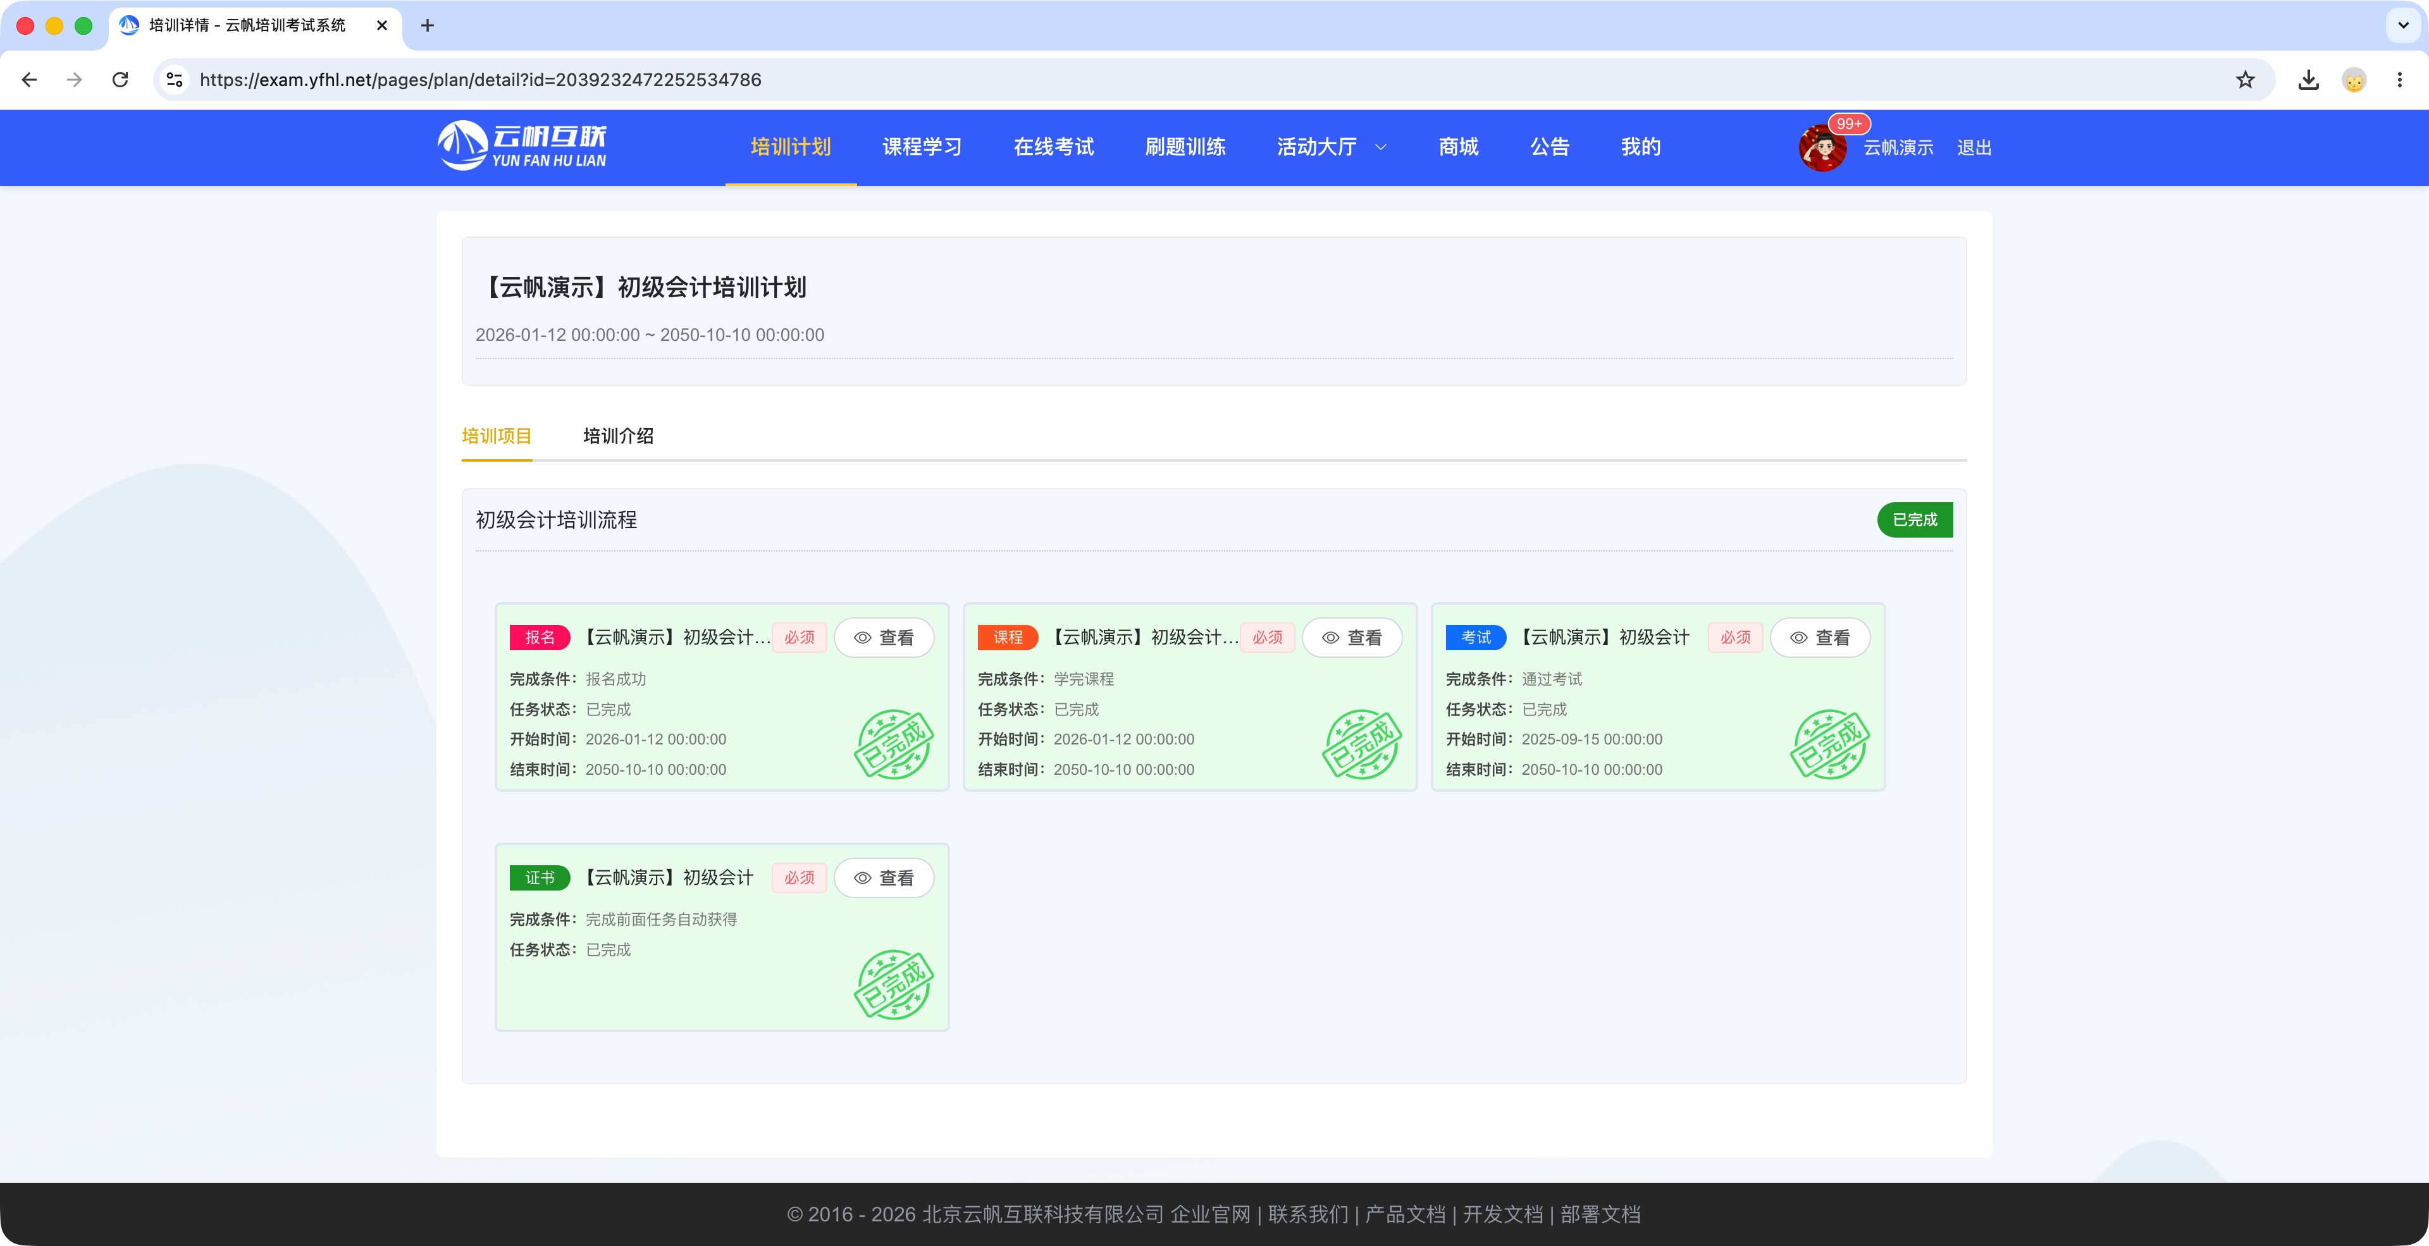Click the user avatar with 99+ badge
Image resolution: width=2429 pixels, height=1246 pixels.
(1822, 148)
